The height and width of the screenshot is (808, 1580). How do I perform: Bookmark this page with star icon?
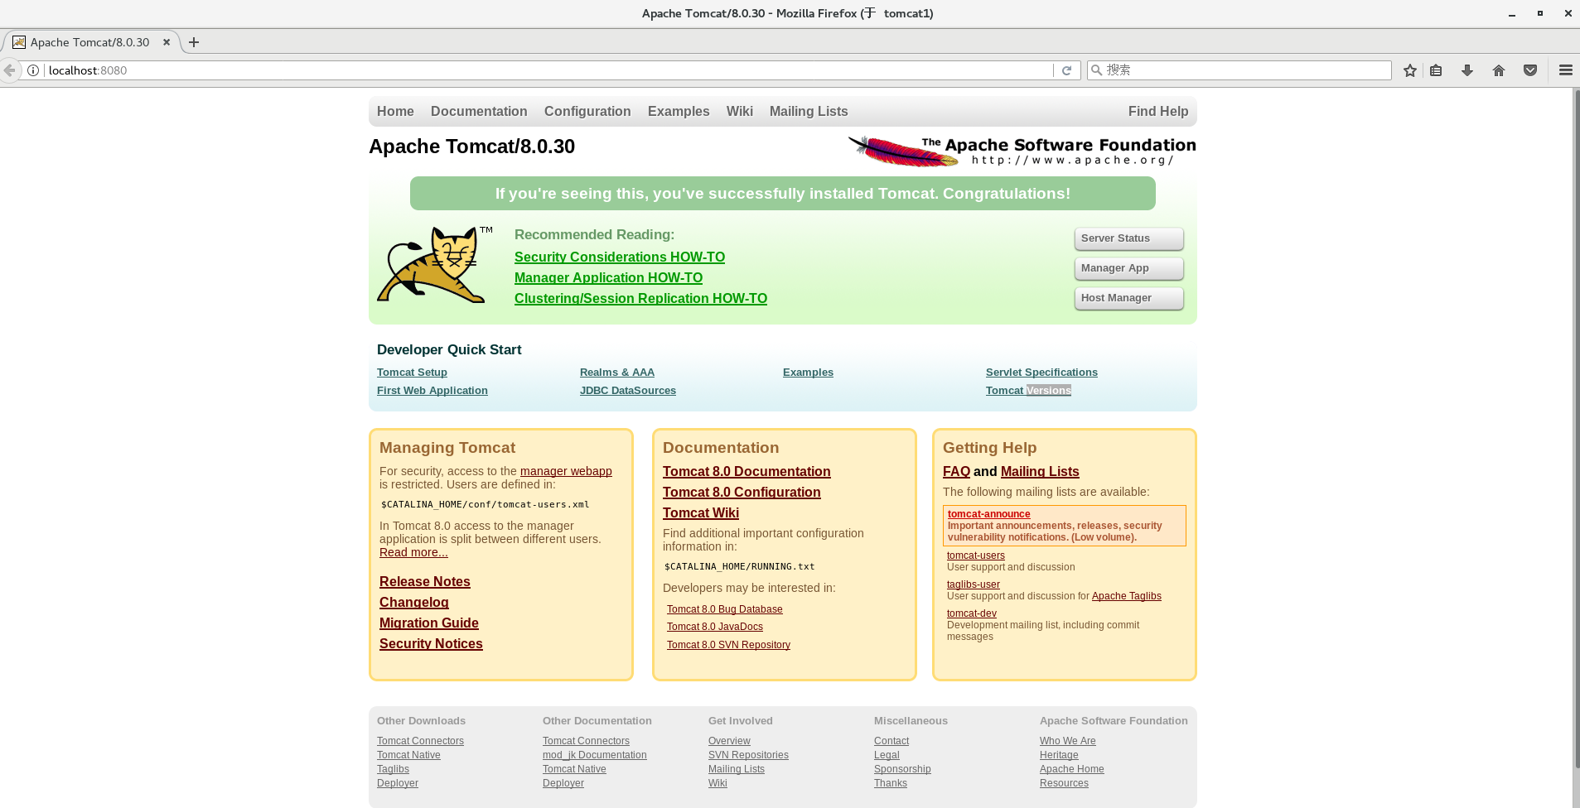click(1410, 70)
